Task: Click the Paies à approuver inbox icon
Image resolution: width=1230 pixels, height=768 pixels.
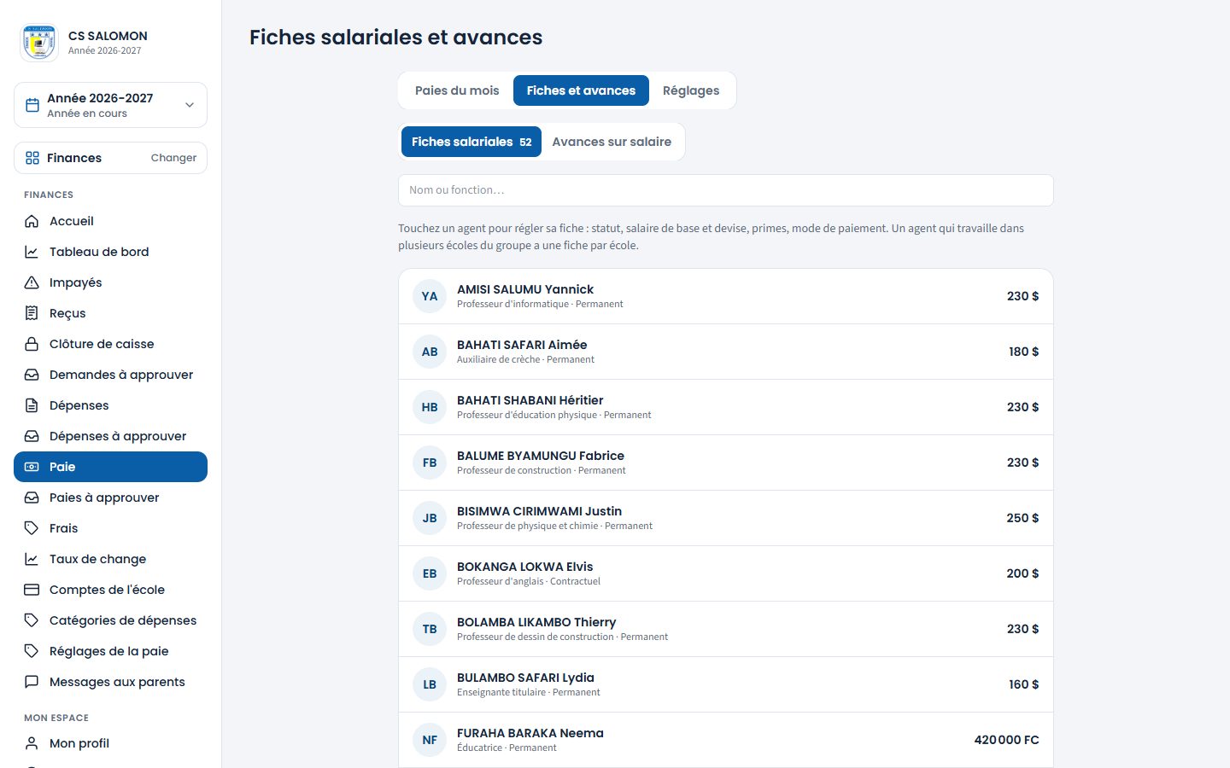Action: (x=32, y=497)
